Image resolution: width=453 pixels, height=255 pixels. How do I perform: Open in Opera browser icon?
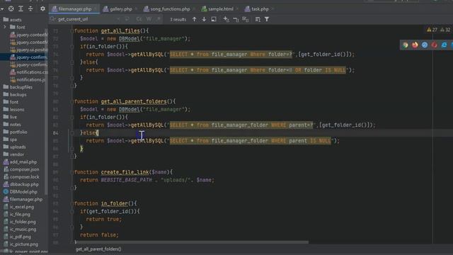[434, 45]
